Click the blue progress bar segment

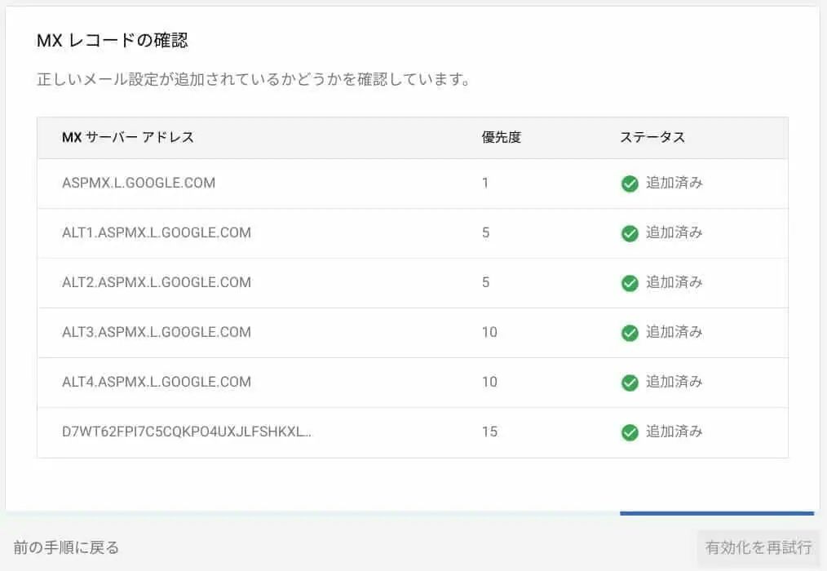(x=716, y=513)
